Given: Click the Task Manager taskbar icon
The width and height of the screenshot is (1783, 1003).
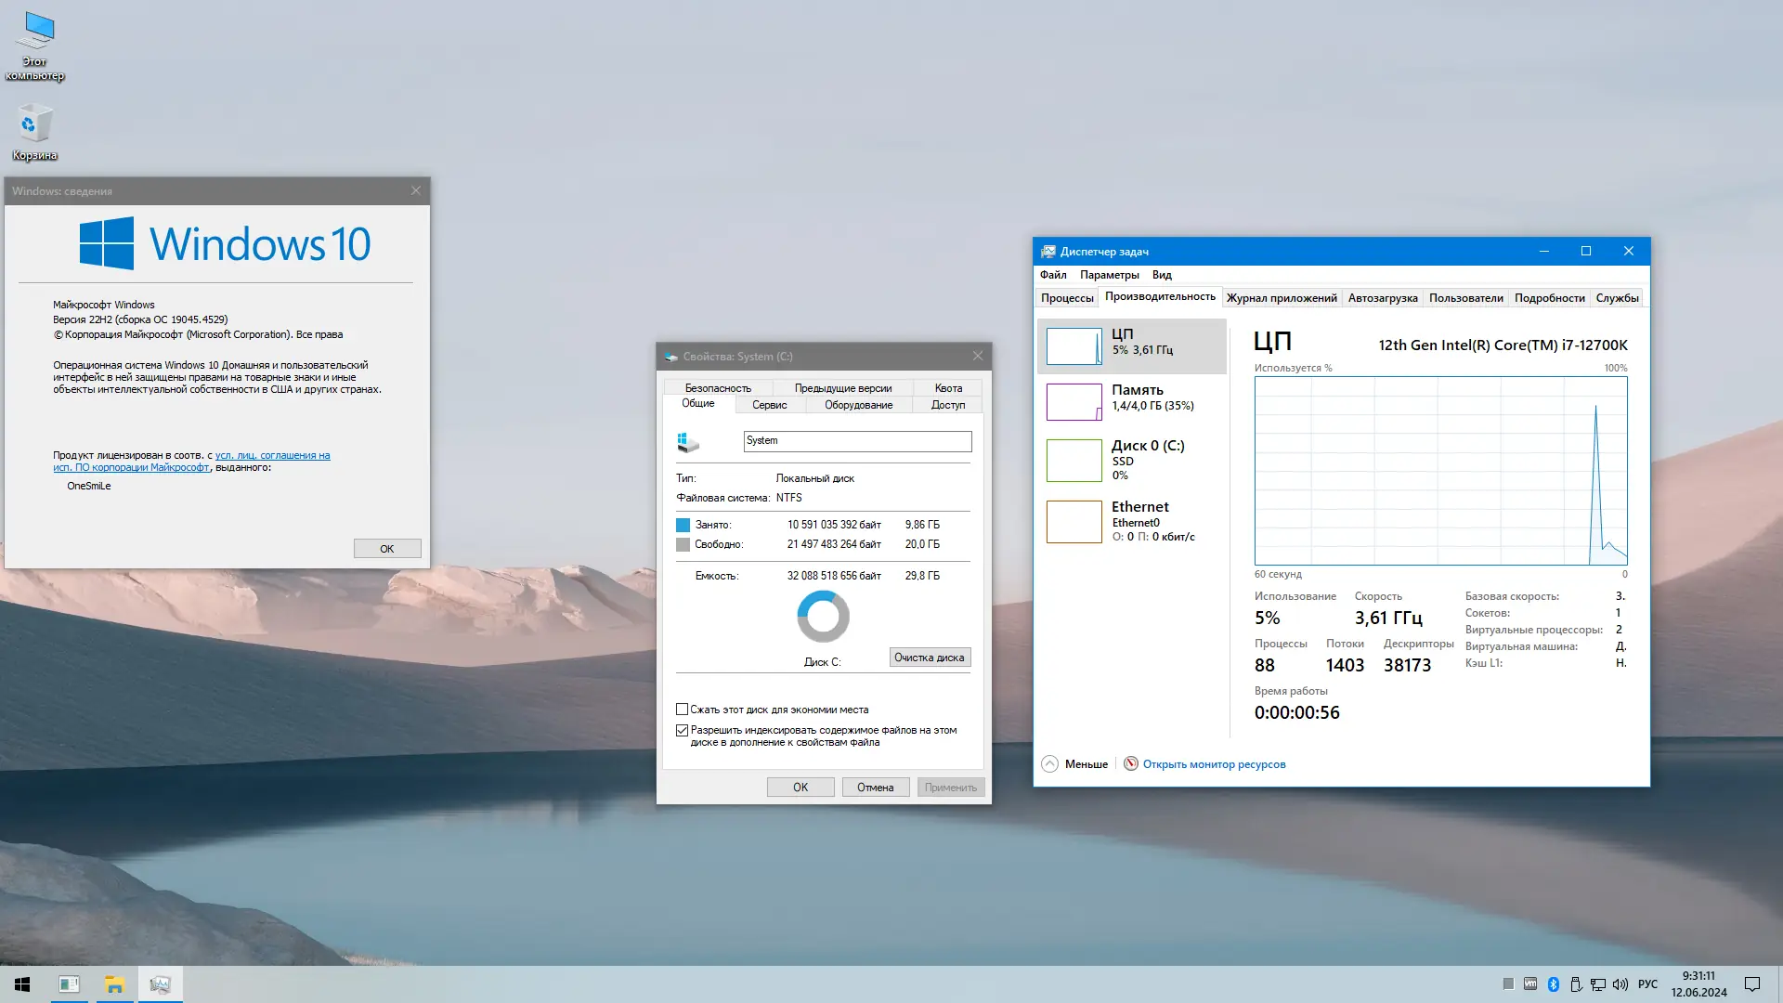Looking at the screenshot, I should 160,984.
